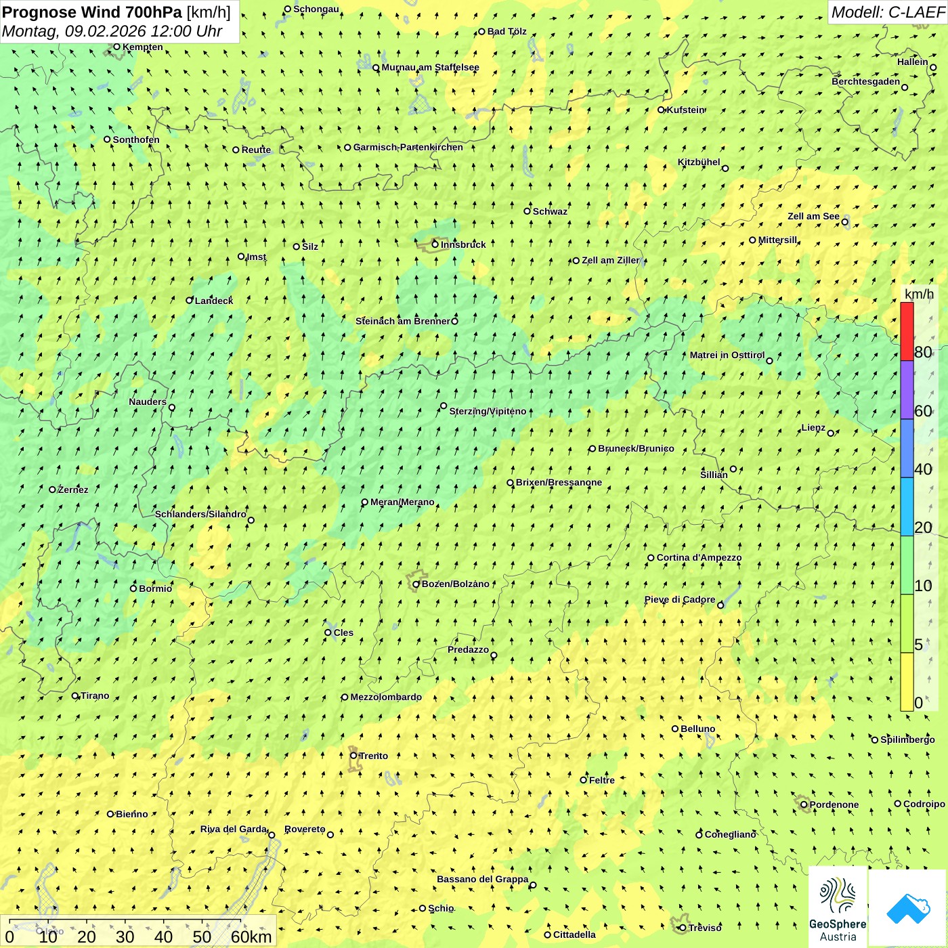The height and width of the screenshot is (948, 948).
Task: Click the Kufstein location marker
Action: 662,110
